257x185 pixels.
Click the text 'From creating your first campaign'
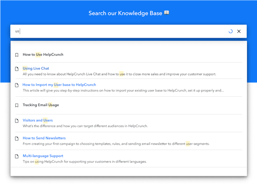point(116,144)
